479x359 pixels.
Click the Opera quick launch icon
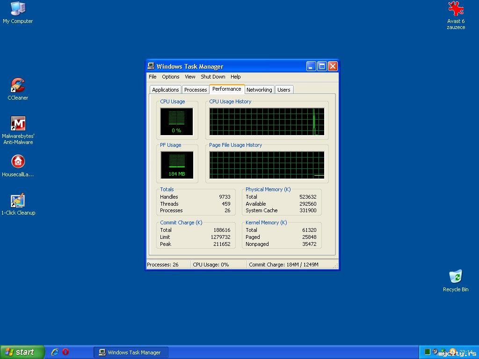(x=65, y=352)
